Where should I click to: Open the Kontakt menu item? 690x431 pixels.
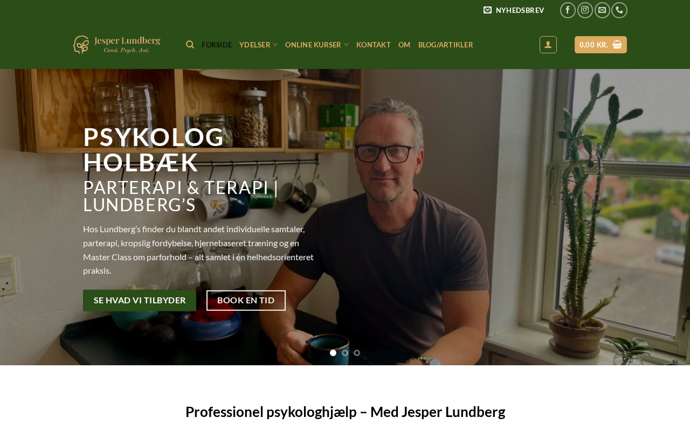point(374,45)
